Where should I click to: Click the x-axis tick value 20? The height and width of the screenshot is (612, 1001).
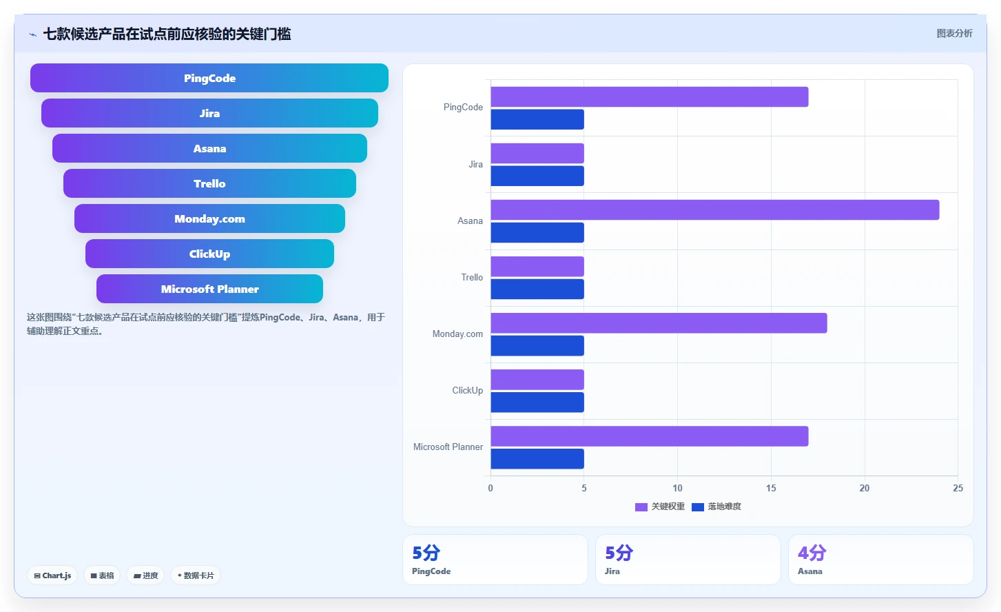(x=864, y=488)
